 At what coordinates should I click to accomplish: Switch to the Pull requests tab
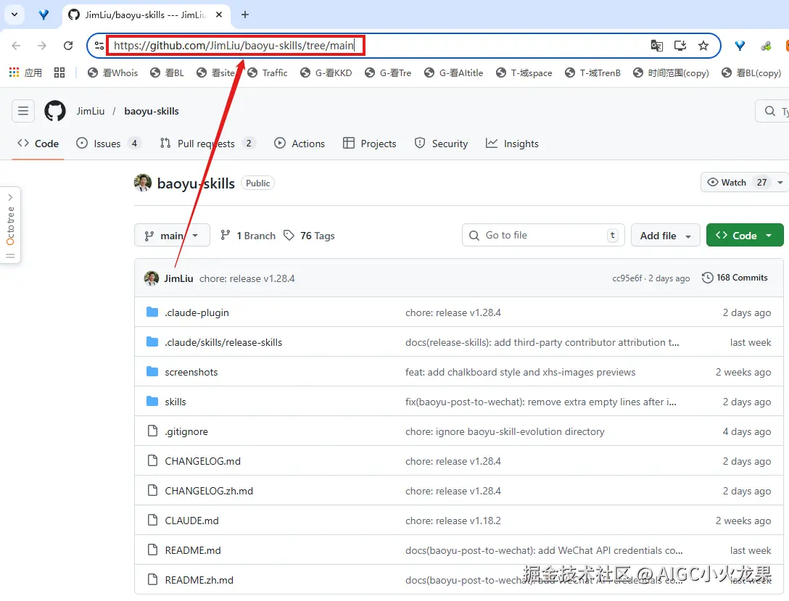click(x=207, y=144)
